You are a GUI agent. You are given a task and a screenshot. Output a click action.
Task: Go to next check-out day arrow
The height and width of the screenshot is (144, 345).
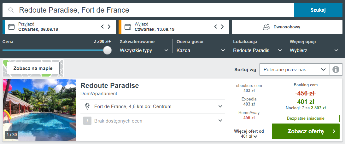click(x=222, y=27)
